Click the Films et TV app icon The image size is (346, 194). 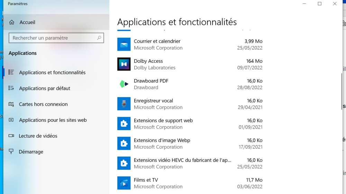point(124,183)
